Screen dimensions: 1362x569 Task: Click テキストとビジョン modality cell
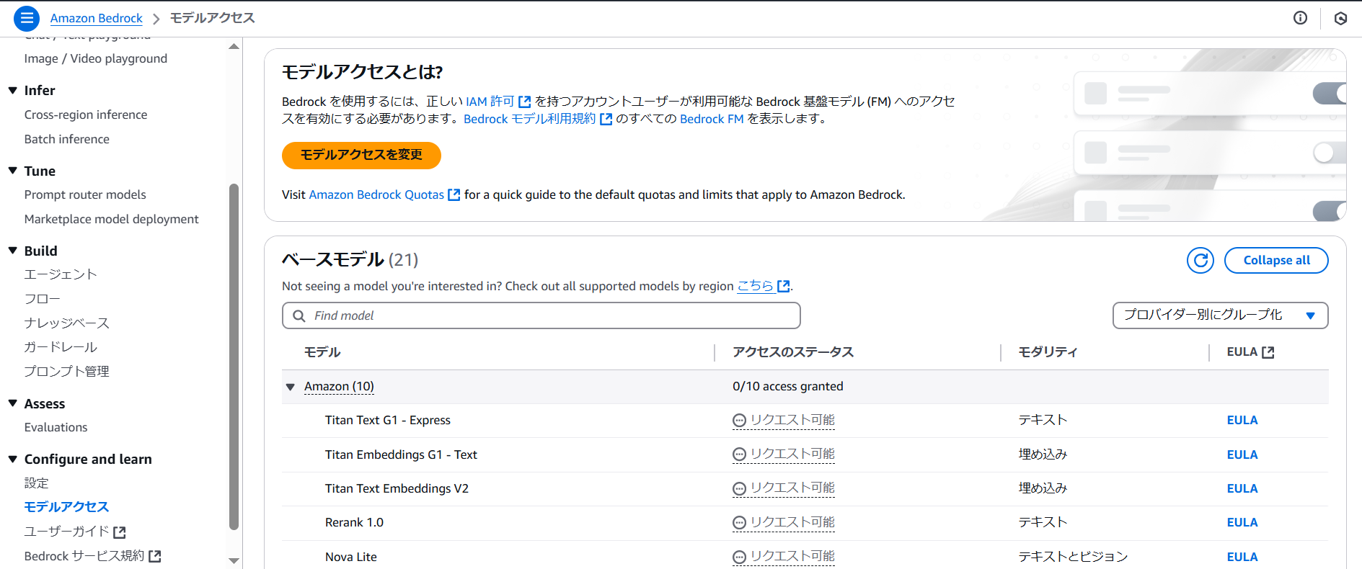(1073, 557)
